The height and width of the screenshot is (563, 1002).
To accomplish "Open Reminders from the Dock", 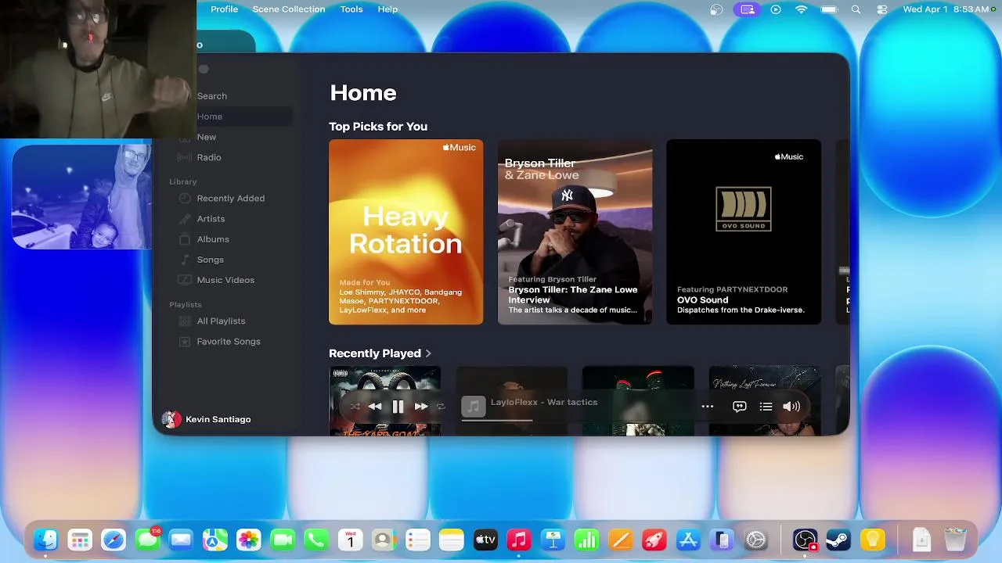I will 418,540.
